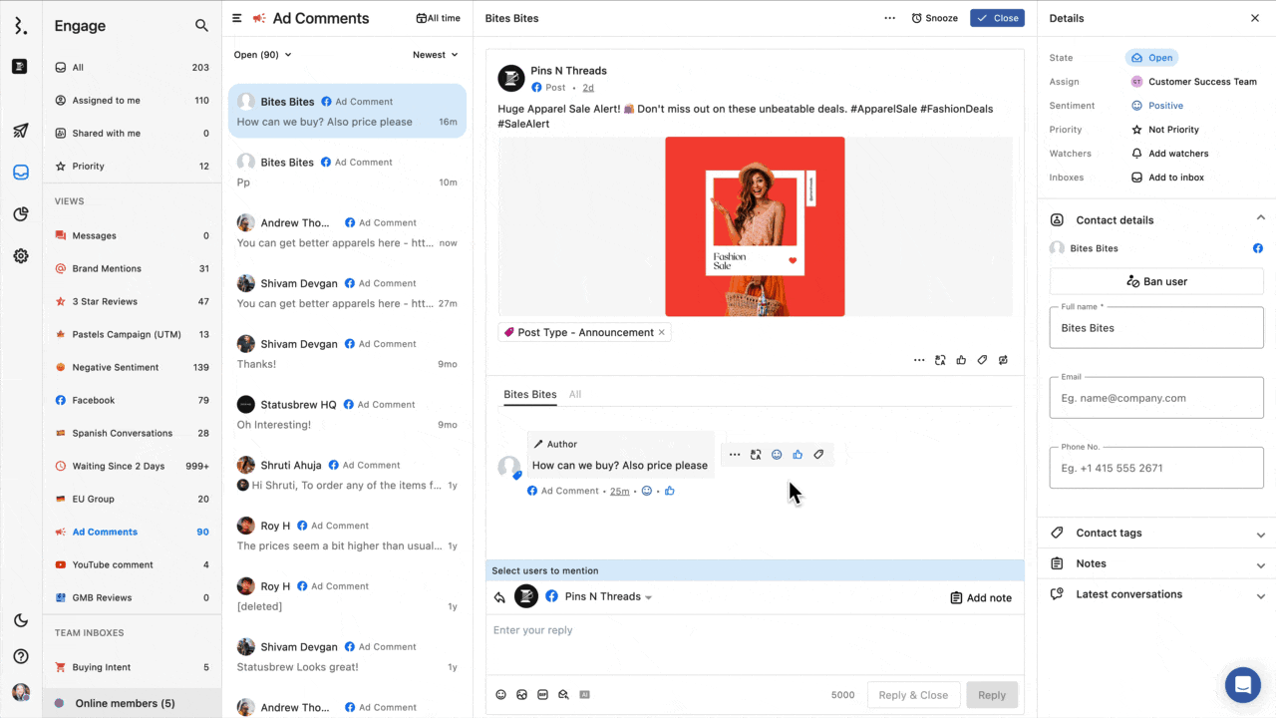This screenshot has height=718, width=1276.
Task: Remove the Post Type - Announcement tag
Action: coord(662,332)
